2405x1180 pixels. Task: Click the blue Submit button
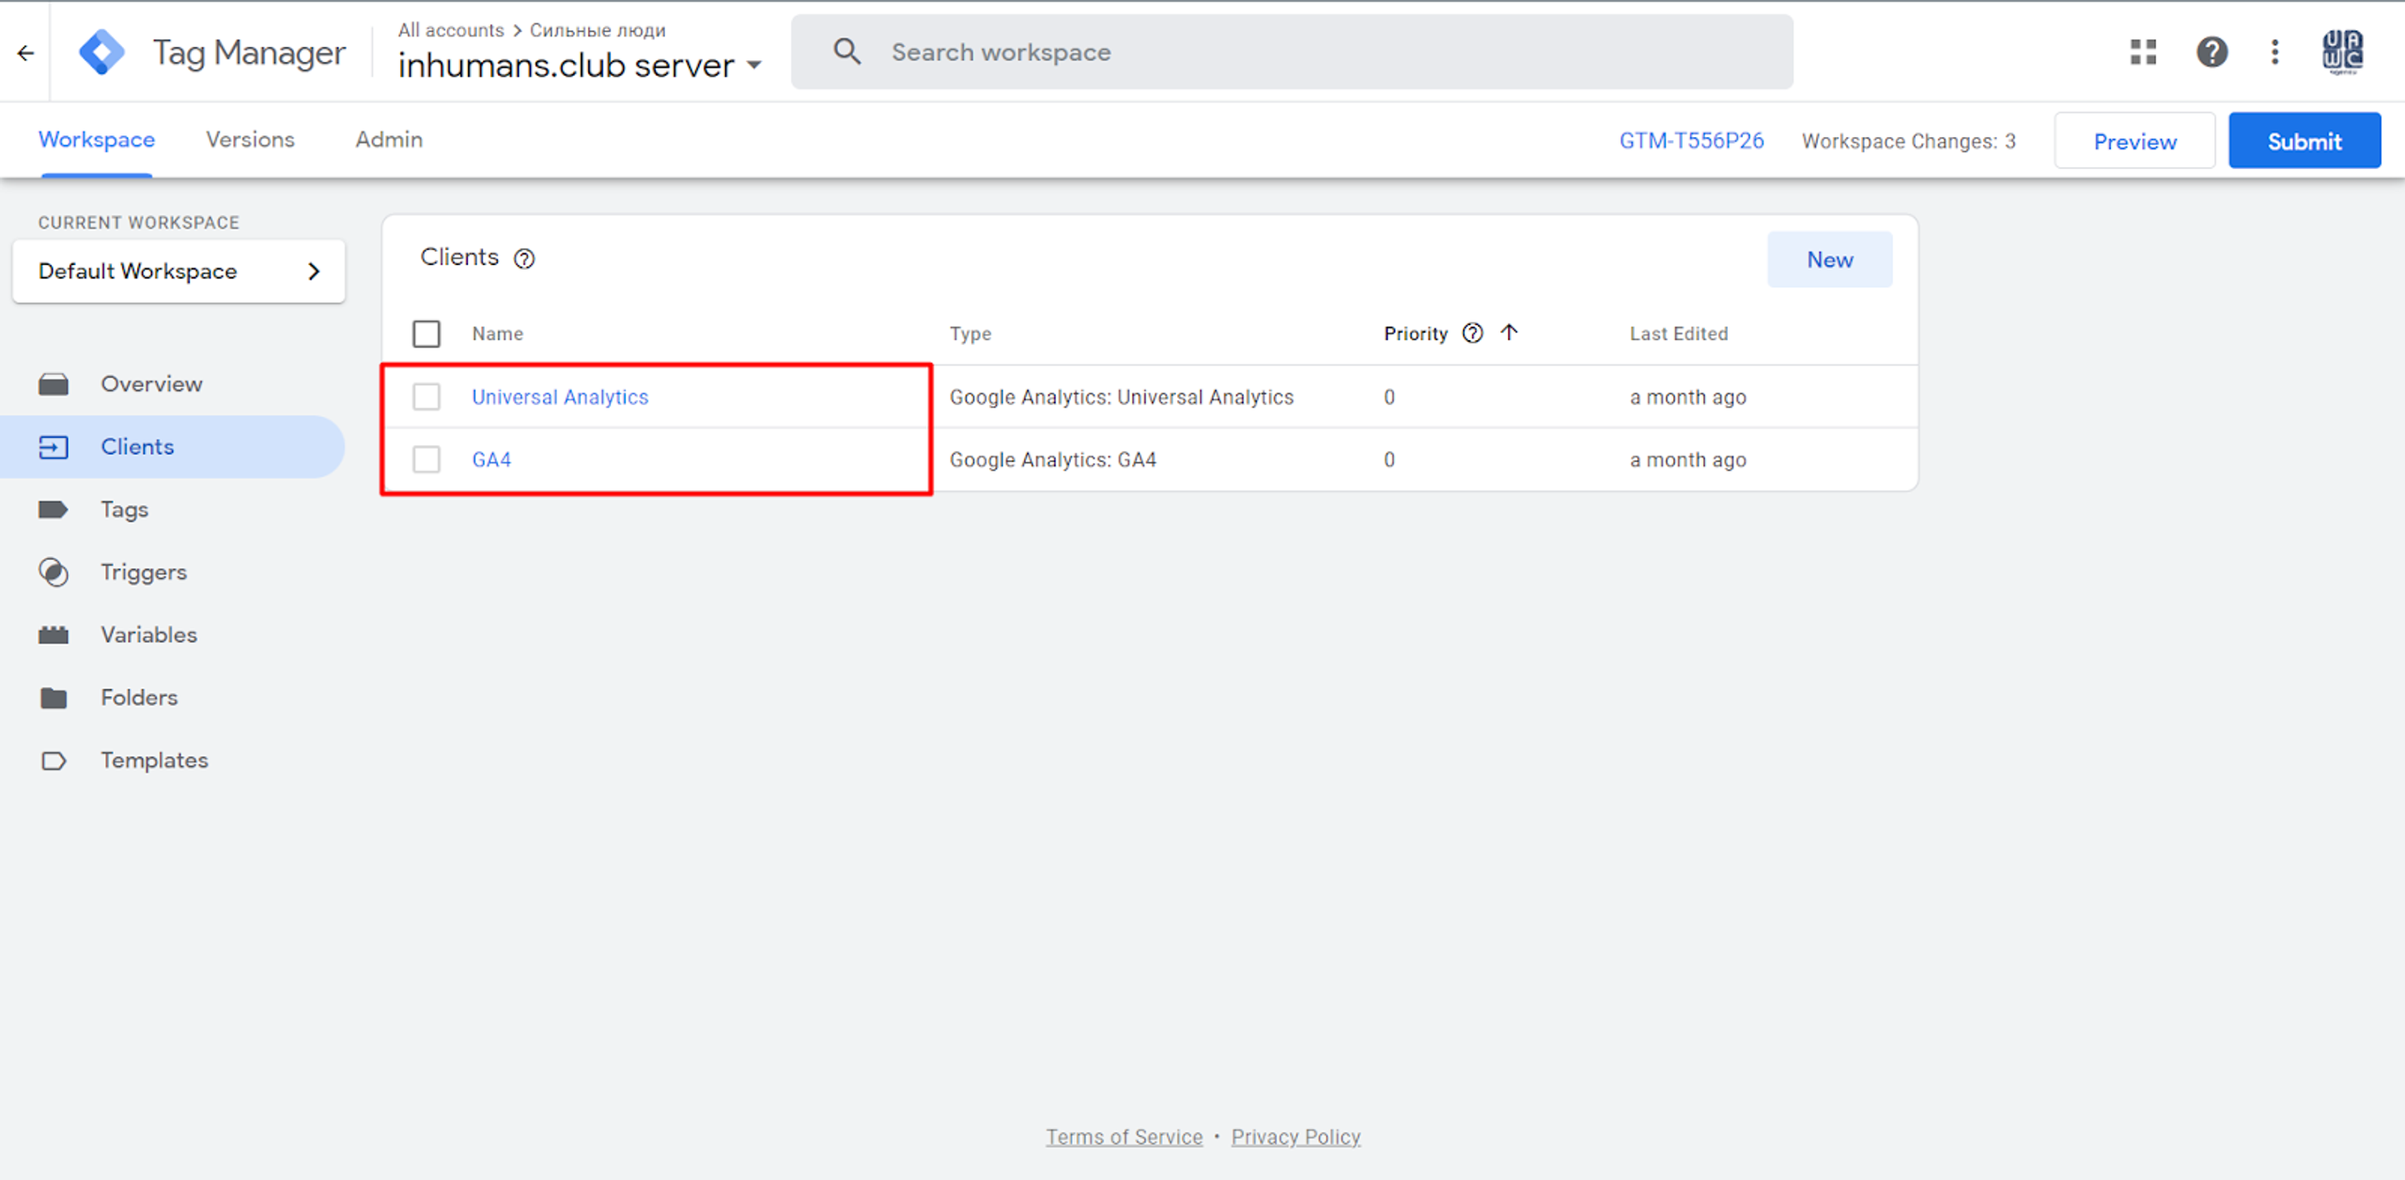pyautogui.click(x=2304, y=141)
